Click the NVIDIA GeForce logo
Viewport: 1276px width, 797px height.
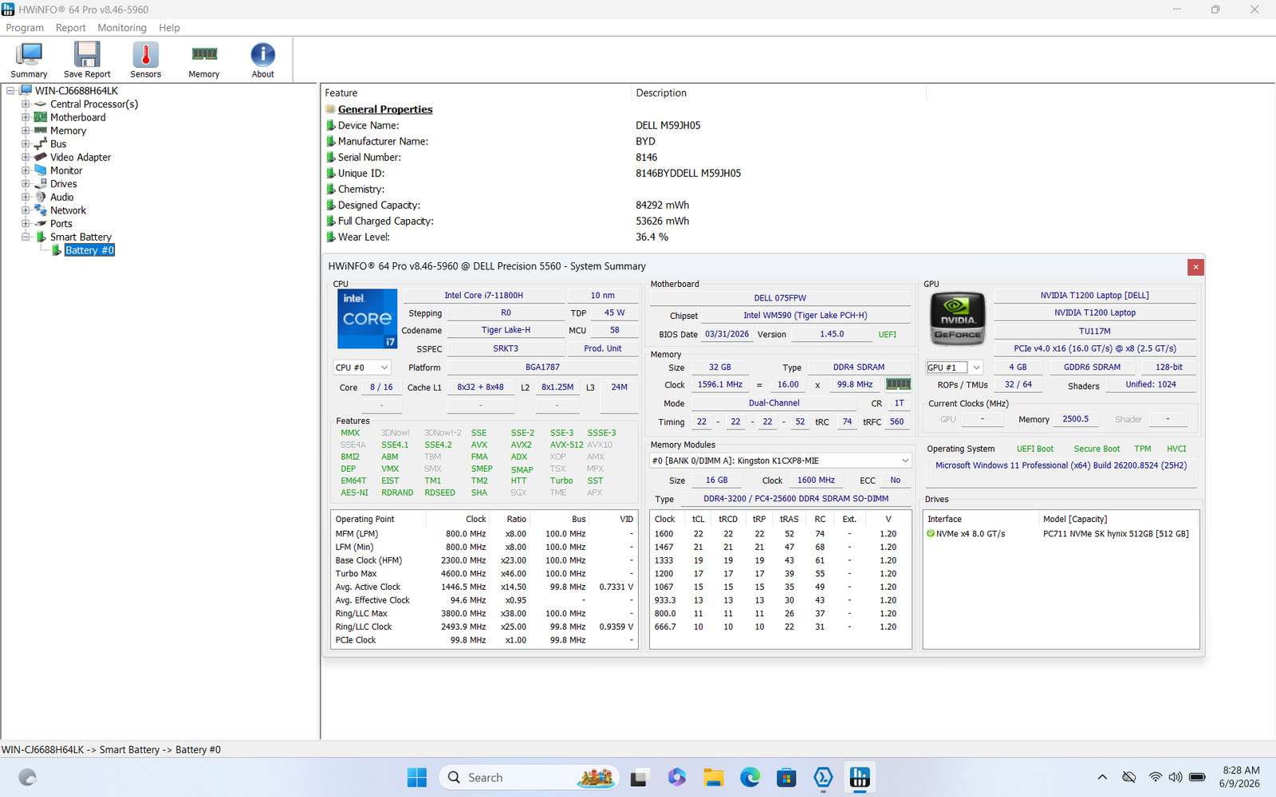[x=958, y=318]
